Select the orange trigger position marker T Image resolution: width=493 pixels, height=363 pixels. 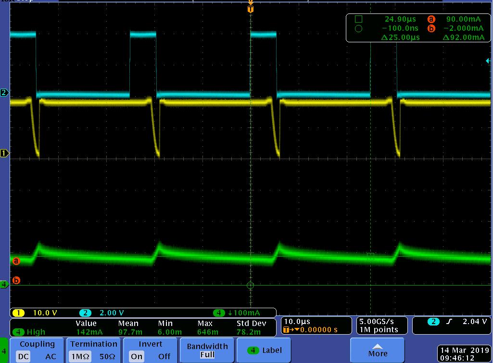click(251, 9)
